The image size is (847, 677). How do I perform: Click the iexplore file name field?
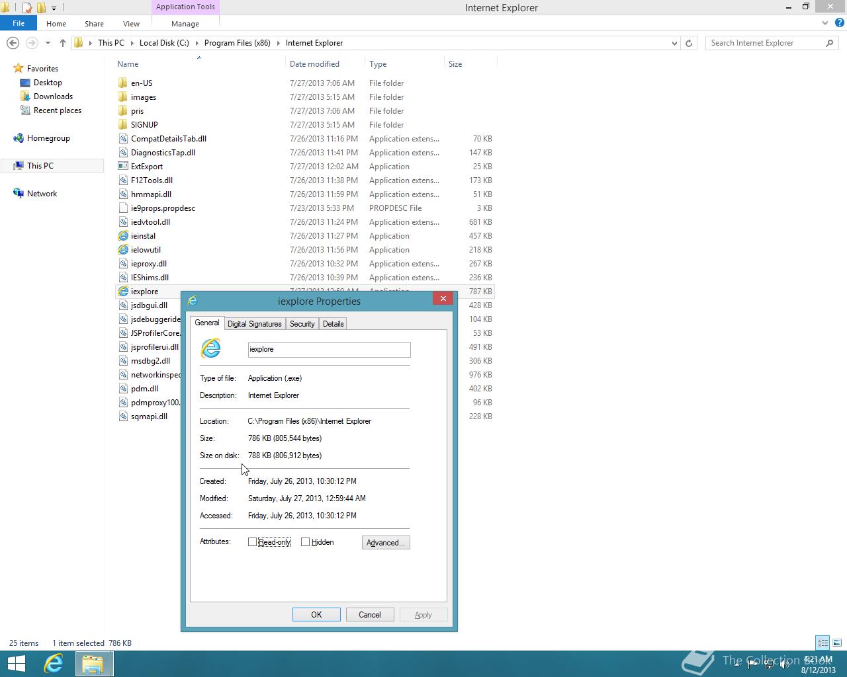329,350
